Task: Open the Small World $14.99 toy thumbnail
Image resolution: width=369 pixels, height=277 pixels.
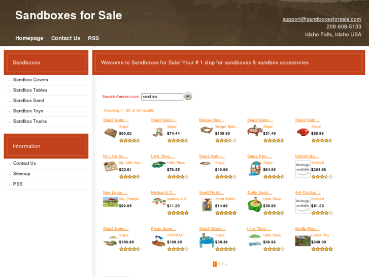Action: 207,204
